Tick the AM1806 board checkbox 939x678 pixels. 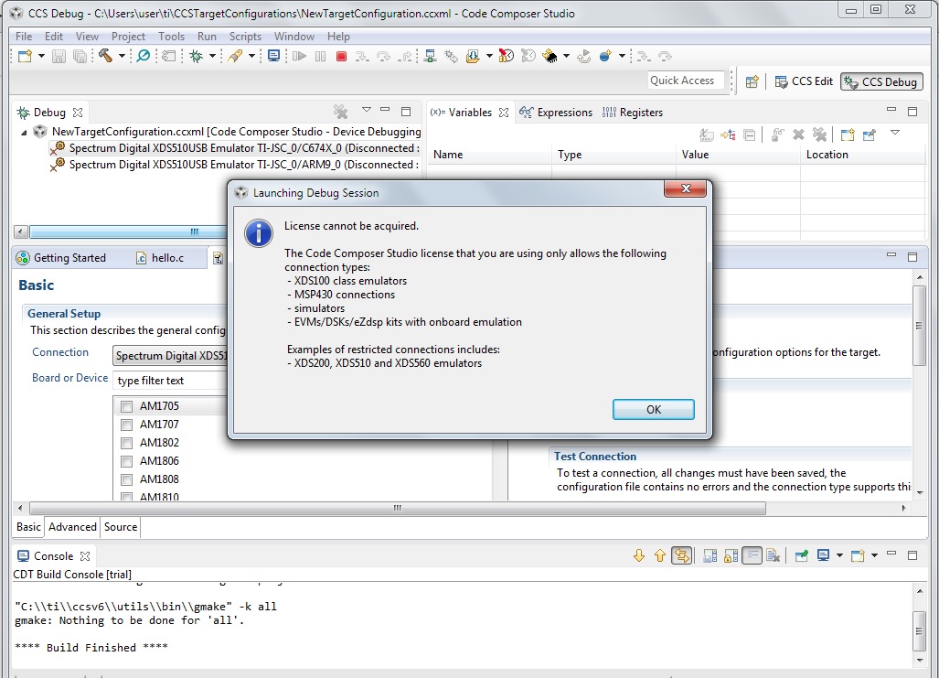tap(125, 460)
